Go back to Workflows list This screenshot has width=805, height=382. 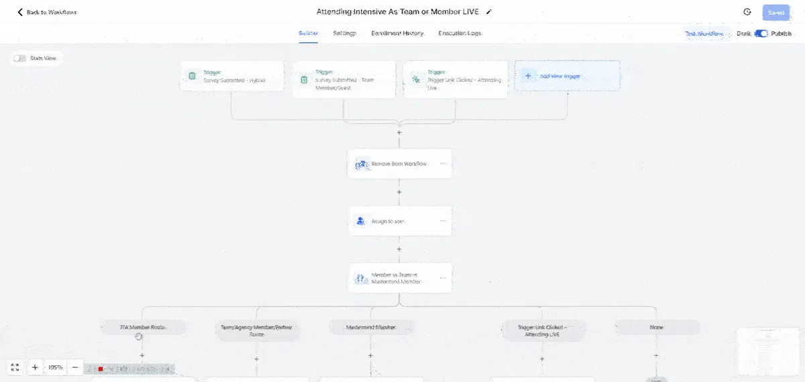47,12
